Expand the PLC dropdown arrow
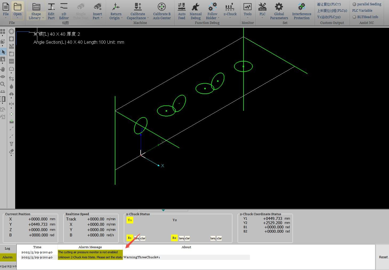This screenshot has height=270, width=389. pyautogui.click(x=262, y=18)
